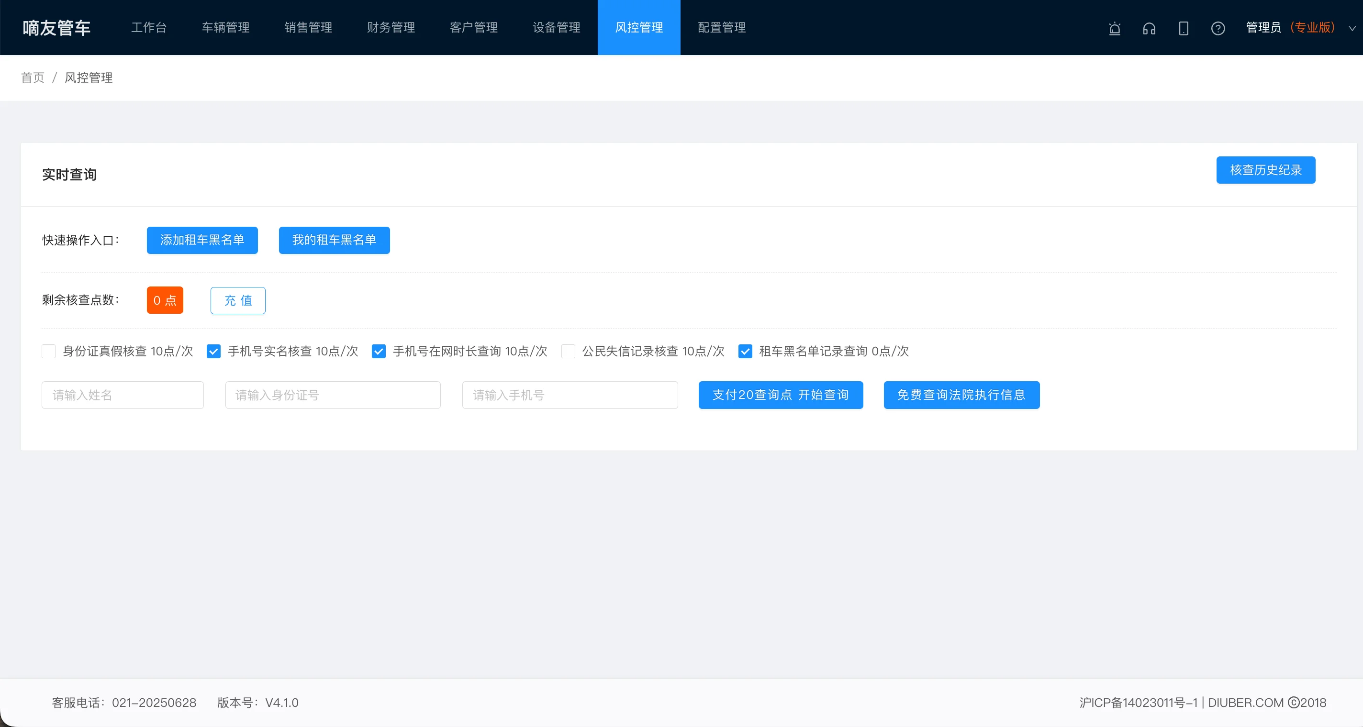The width and height of the screenshot is (1363, 727).
Task: Click 客服电话 021-20250628 in footer
Action: tap(124, 703)
